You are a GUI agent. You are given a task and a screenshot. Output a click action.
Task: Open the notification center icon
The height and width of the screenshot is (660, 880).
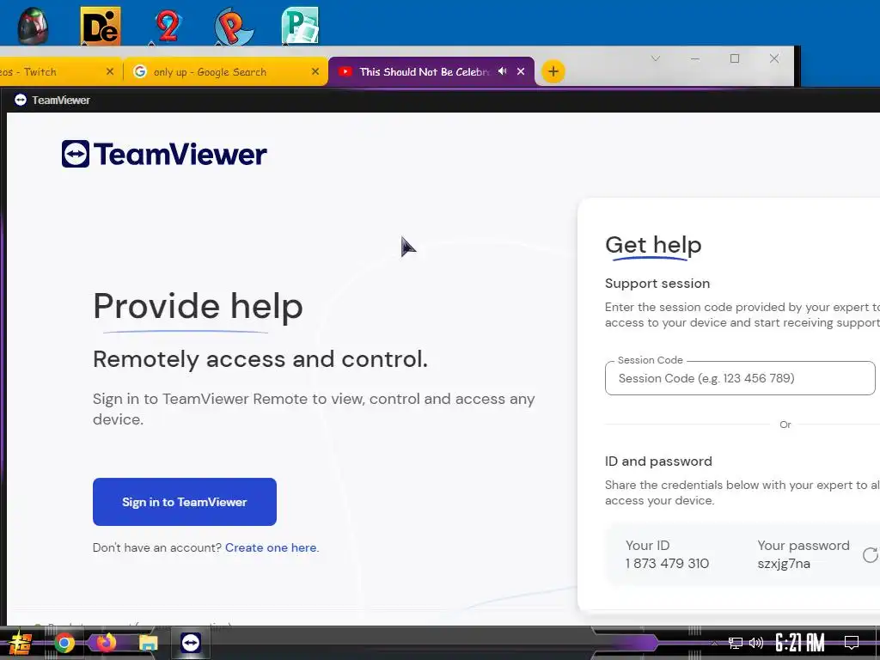tap(852, 643)
